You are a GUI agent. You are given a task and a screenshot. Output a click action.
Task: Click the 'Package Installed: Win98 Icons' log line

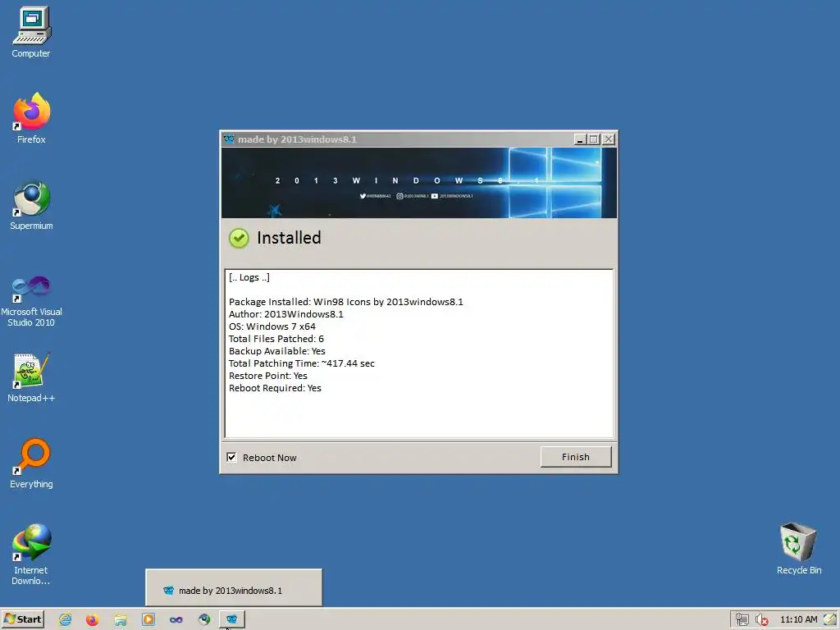click(346, 302)
